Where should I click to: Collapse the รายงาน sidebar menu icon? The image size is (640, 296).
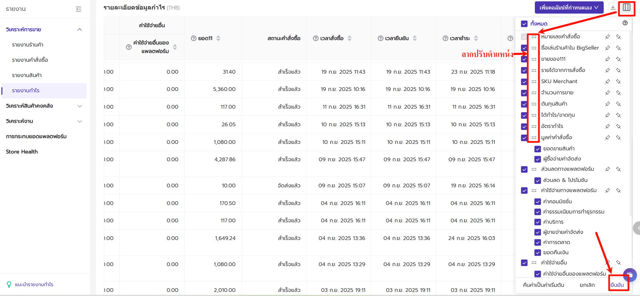[x=78, y=9]
